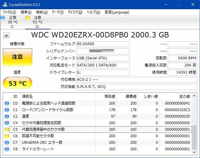Open the ヘルプ(H) menu
The image size is (200, 158).
(93, 12)
